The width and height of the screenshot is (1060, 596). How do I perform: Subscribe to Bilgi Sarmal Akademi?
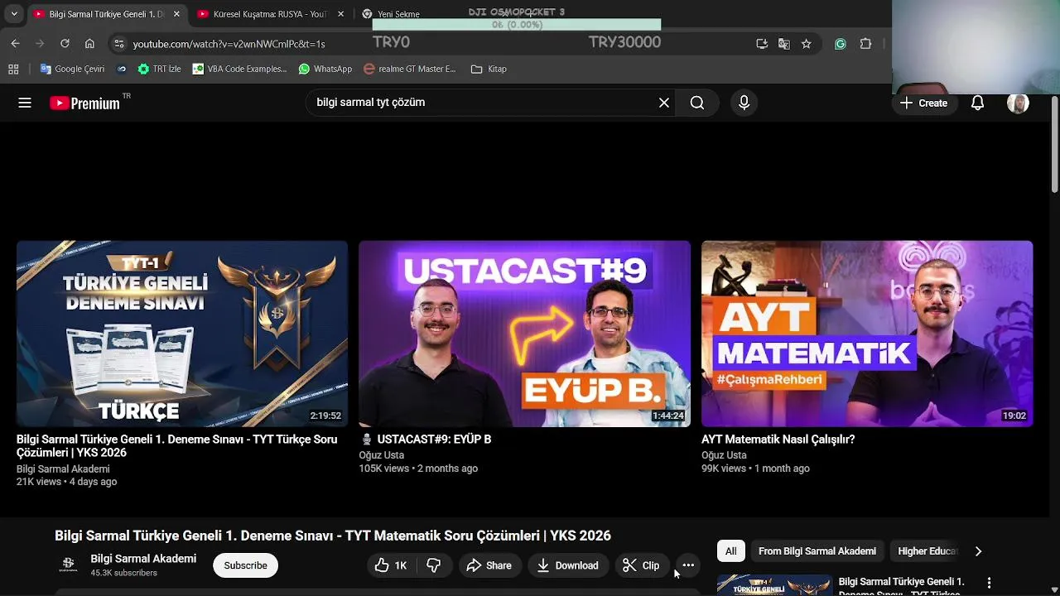245,565
